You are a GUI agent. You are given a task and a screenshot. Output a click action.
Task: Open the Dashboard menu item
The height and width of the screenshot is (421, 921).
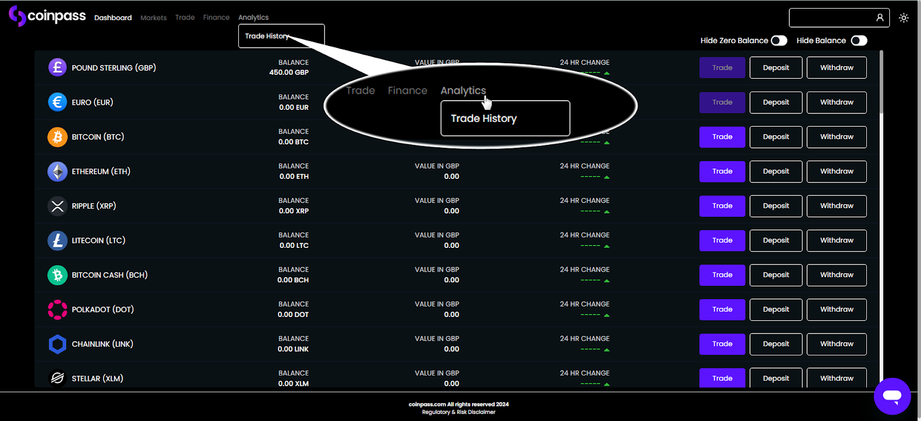113,18
